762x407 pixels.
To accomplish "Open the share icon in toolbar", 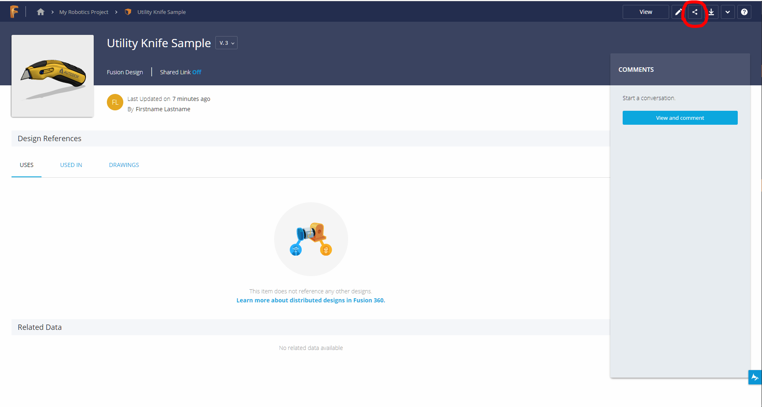I will pyautogui.click(x=695, y=12).
